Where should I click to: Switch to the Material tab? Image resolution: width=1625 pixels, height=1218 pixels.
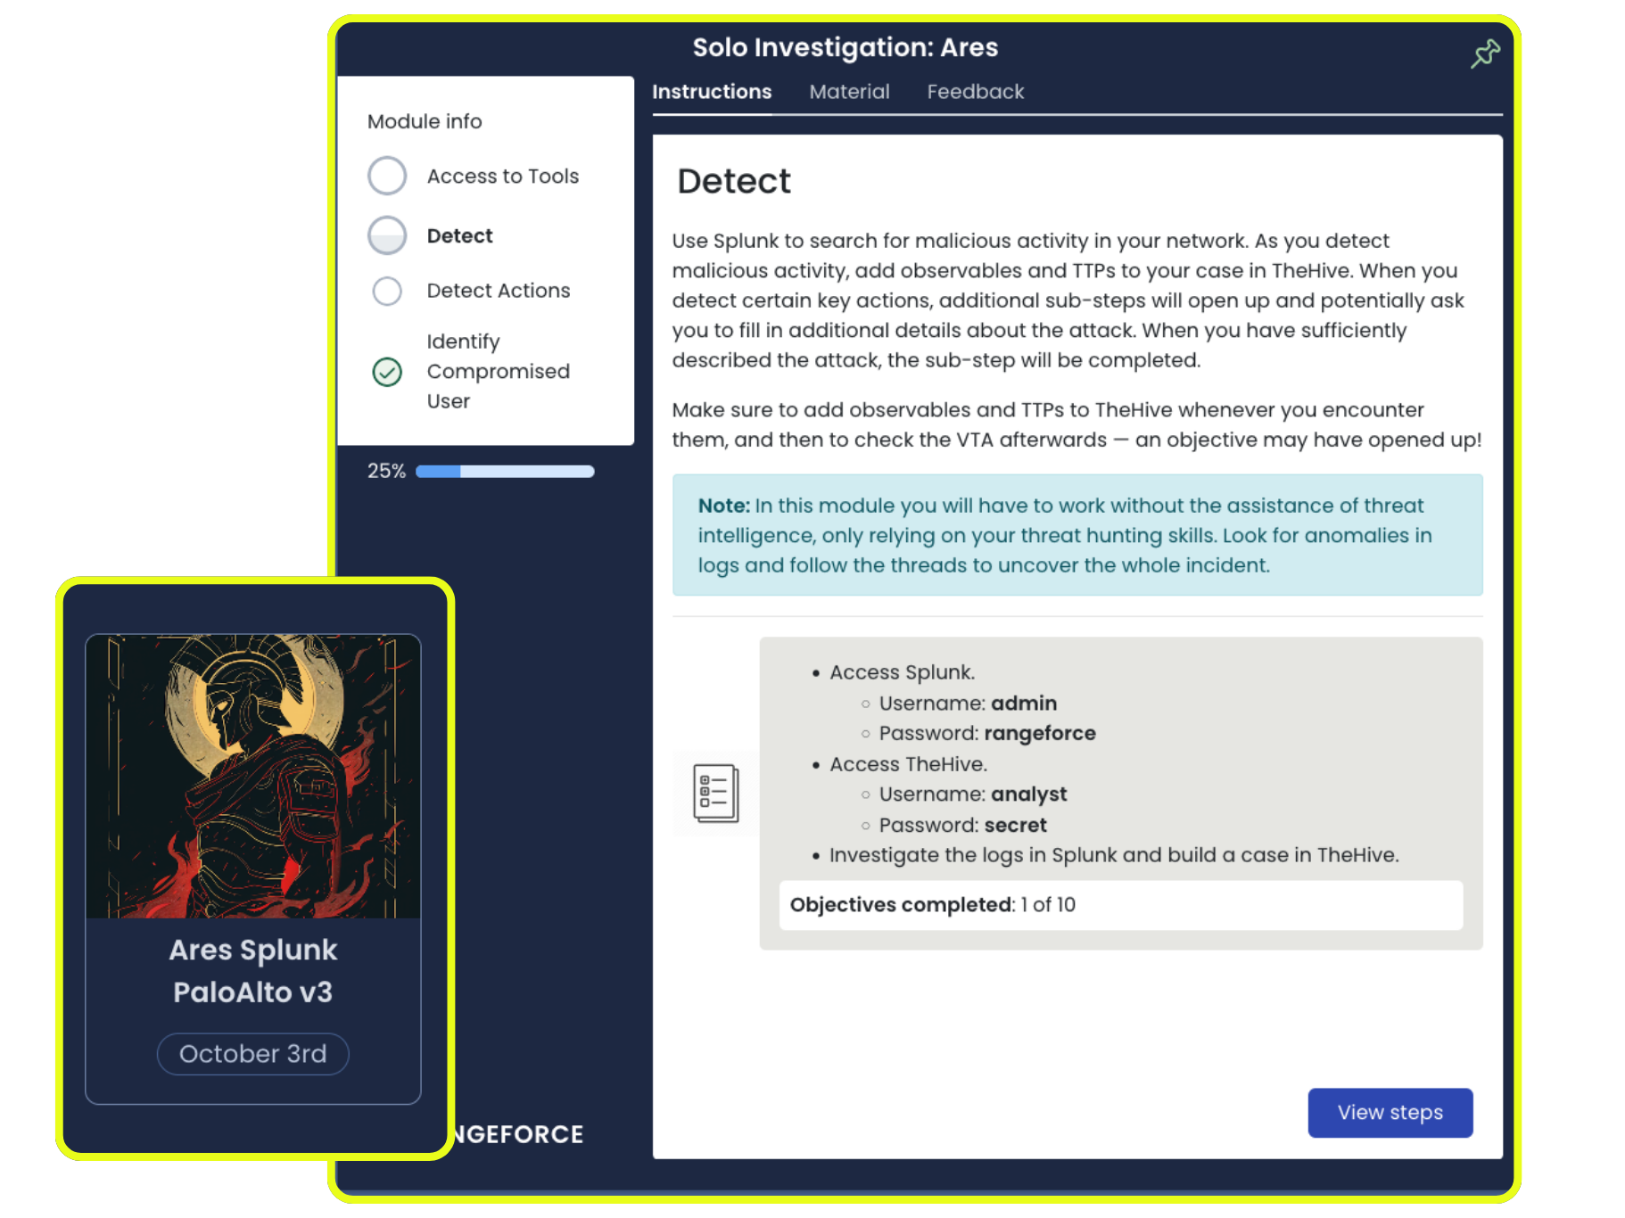848,91
